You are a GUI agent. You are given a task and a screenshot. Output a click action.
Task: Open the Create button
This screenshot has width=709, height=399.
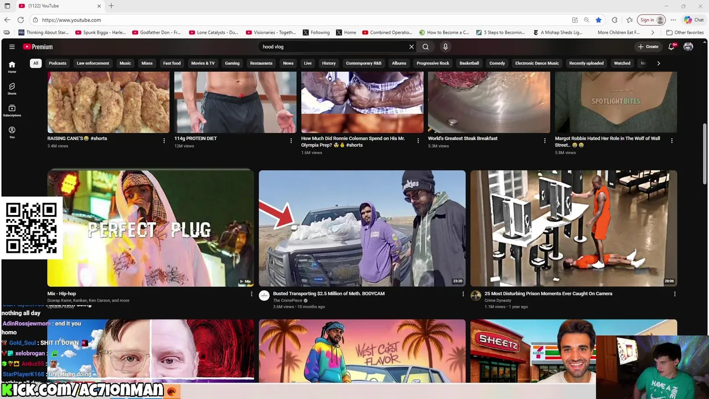[648, 47]
